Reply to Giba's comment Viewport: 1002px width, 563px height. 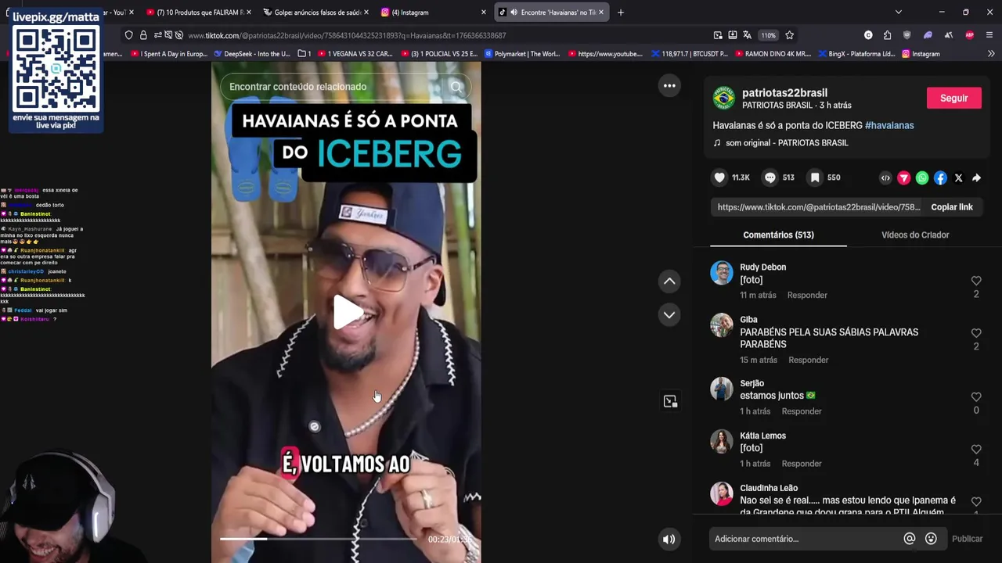tap(808, 360)
